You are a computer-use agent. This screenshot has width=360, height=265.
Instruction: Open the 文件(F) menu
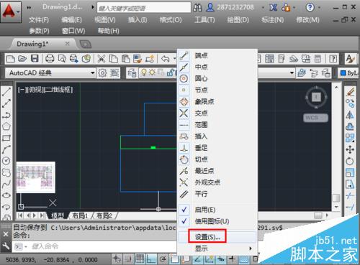pyautogui.click(x=39, y=20)
